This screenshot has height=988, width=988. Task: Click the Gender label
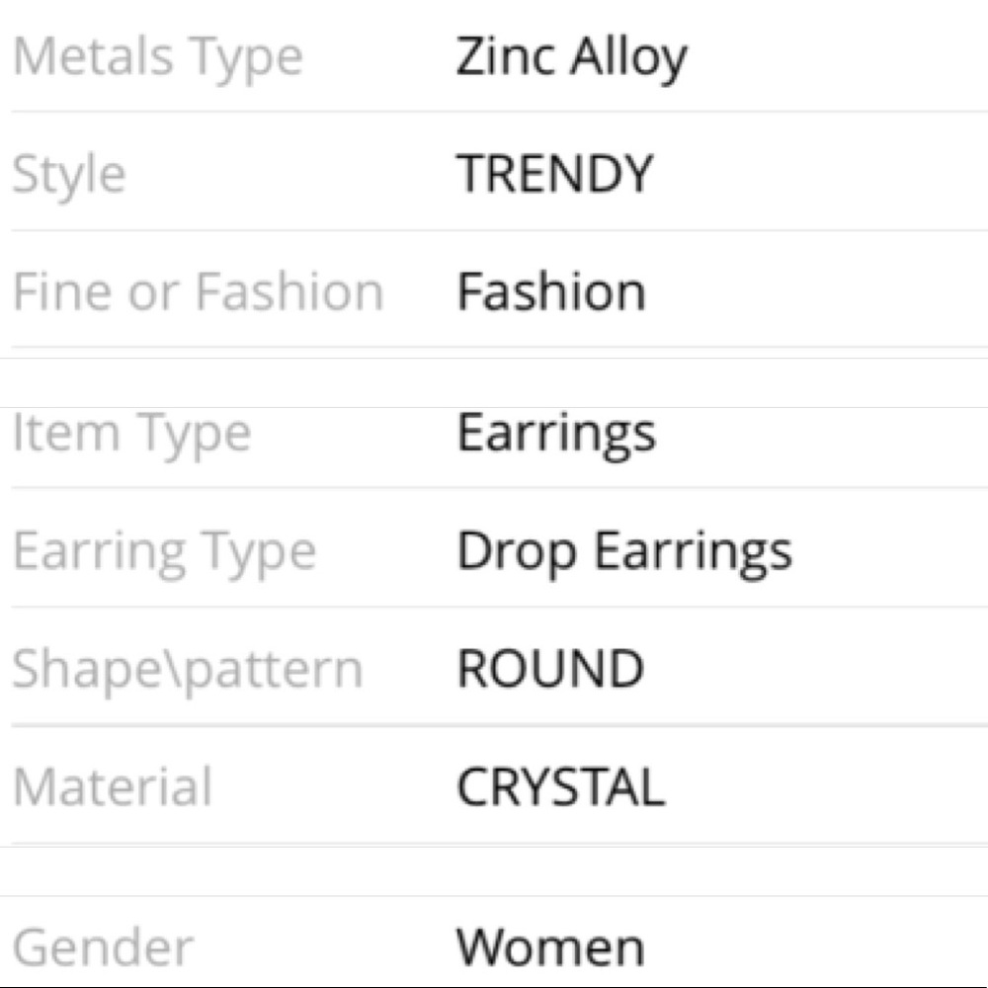coord(103,947)
